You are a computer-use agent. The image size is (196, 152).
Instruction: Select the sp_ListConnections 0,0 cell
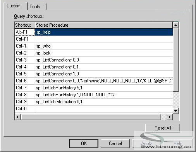click(104, 60)
